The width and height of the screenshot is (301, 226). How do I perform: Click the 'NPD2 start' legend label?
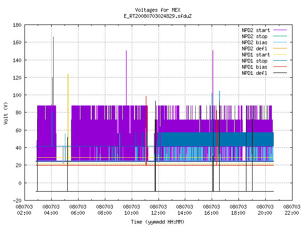click(x=256, y=30)
